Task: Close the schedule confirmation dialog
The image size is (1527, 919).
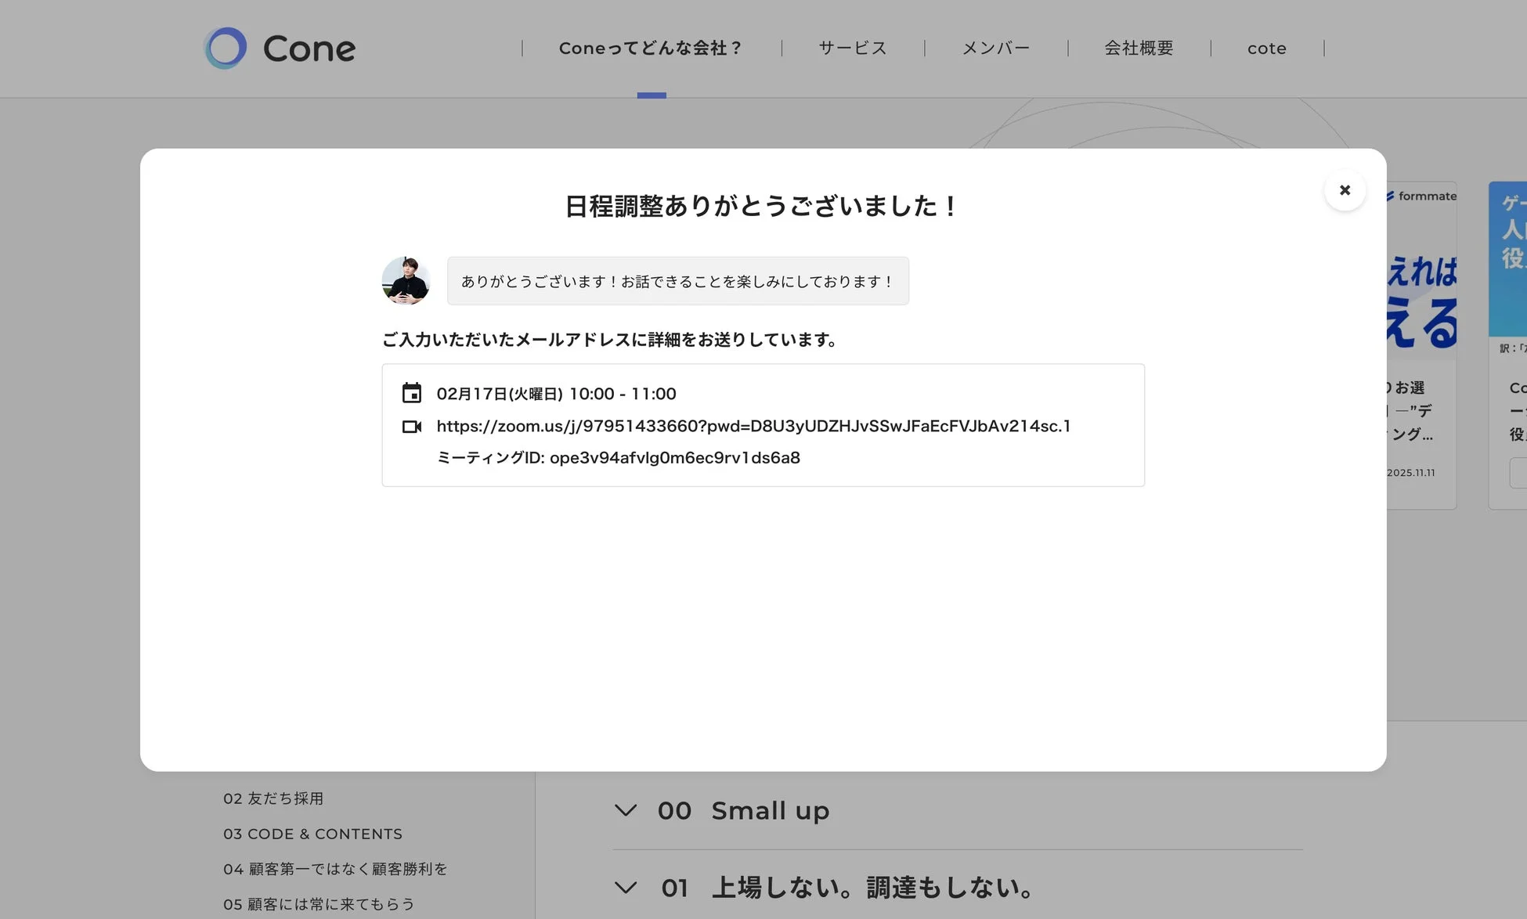Action: [x=1345, y=190]
